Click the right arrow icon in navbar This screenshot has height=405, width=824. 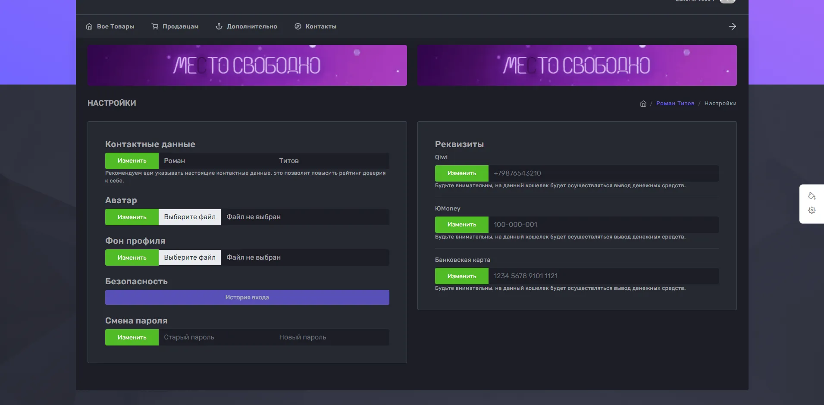pos(732,26)
